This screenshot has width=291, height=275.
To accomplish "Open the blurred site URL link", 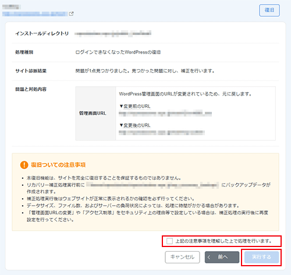I will click(x=35, y=14).
